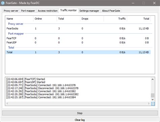Open the Access restriction tab
Image resolution: width=160 pixels, height=122 pixels.
(48, 11)
